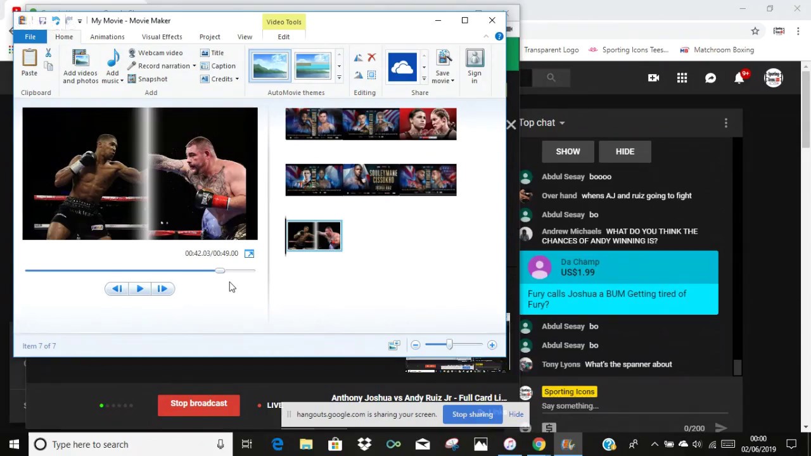Open YouTube apps grid icon
This screenshot has height=456, width=811.
682,78
